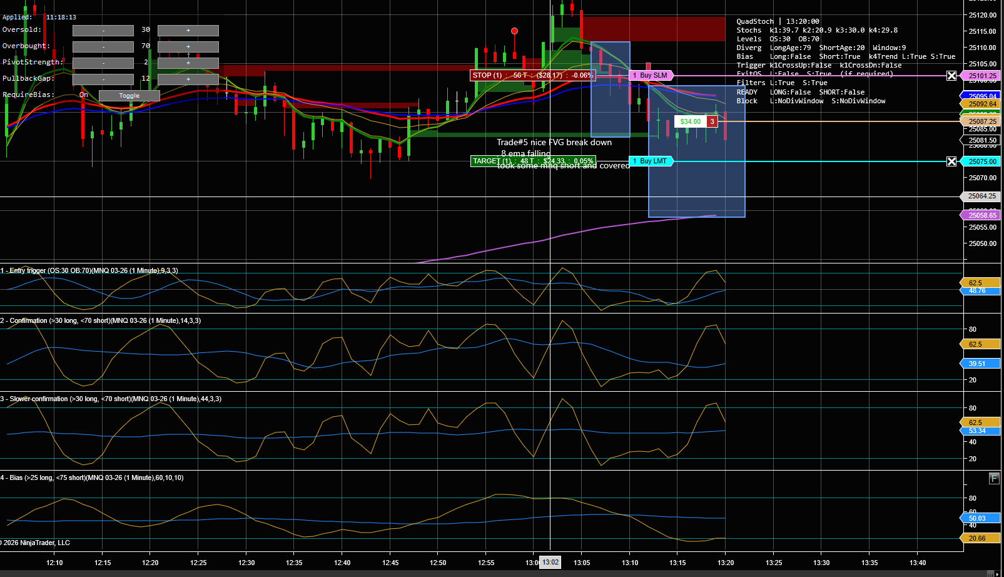This screenshot has width=1004, height=577.
Task: Click the F fixed-scale icon on the price axis
Action: pyautogui.click(x=994, y=478)
